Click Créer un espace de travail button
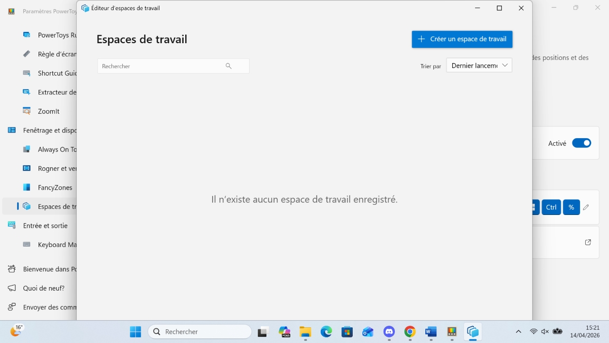 462,39
